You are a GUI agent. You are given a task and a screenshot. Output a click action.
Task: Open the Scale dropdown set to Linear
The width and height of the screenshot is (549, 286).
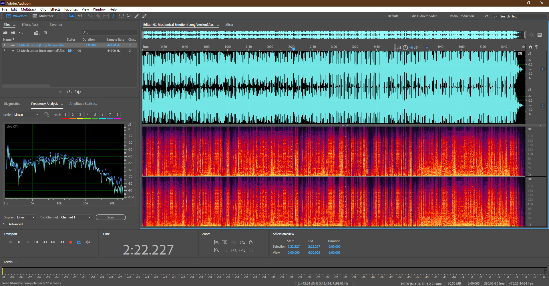click(26, 115)
